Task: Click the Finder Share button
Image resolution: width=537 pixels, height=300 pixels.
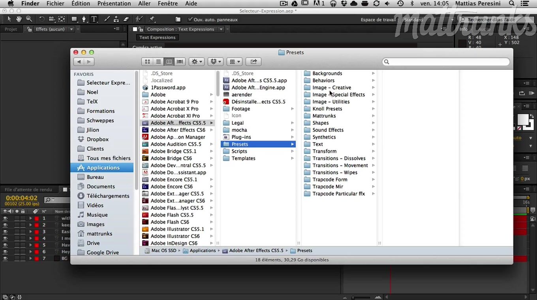Action: click(x=253, y=62)
